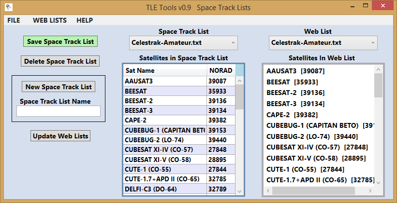Maximize the TLE Tools window
Image resolution: width=397 pixels, height=203 pixels.
coord(366,6)
